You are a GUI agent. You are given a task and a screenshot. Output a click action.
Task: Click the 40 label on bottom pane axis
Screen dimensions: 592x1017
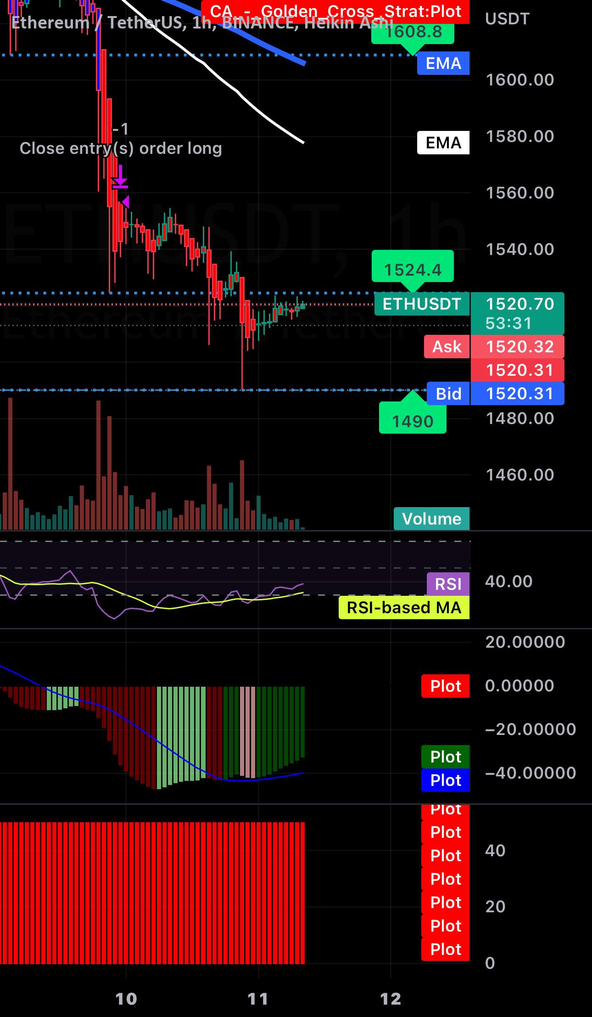[495, 851]
